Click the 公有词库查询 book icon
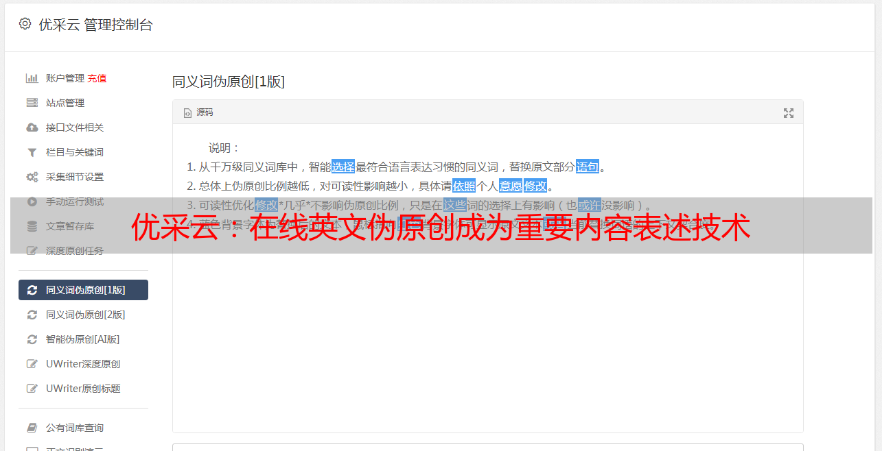This screenshot has width=882, height=451. coord(32,428)
